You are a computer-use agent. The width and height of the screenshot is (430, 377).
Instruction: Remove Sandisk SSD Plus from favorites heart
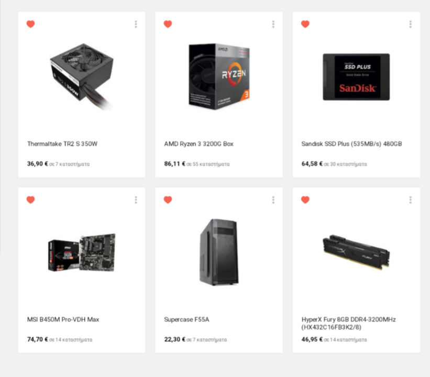(x=305, y=24)
